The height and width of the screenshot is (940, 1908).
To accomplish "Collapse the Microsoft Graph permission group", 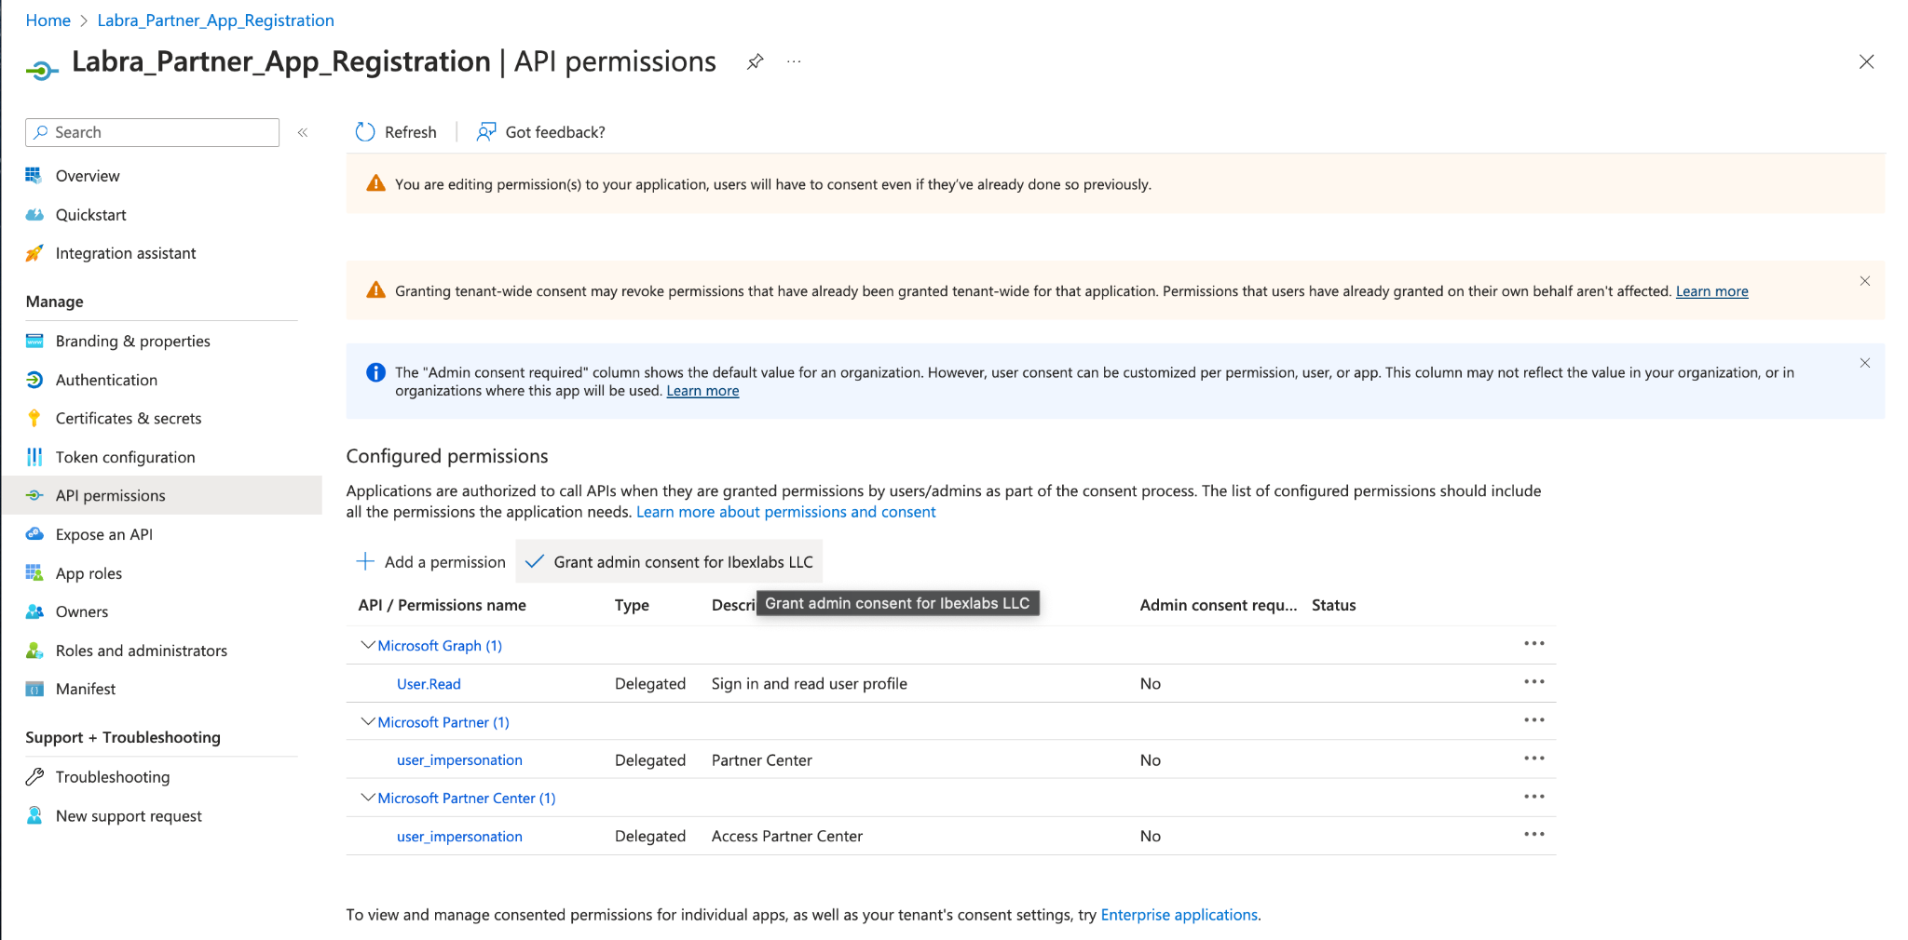I will [368, 645].
